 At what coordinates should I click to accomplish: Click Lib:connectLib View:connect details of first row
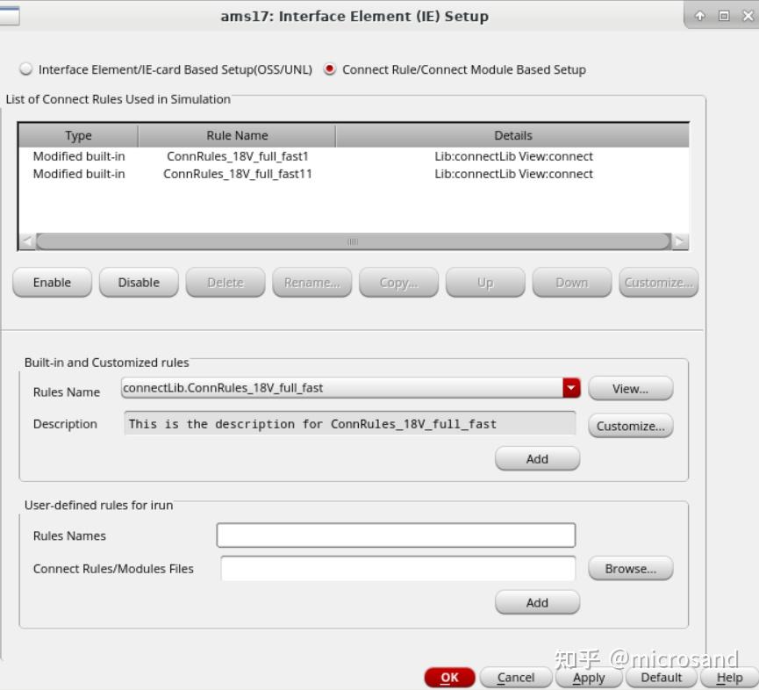point(513,156)
